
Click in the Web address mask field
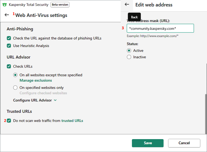pos(160,28)
